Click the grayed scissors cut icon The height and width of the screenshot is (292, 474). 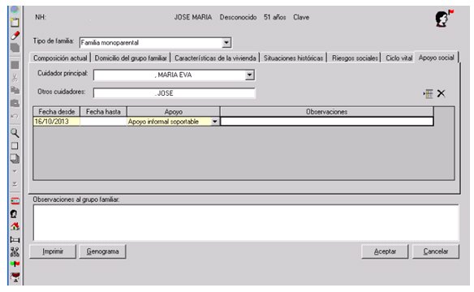(x=15, y=78)
